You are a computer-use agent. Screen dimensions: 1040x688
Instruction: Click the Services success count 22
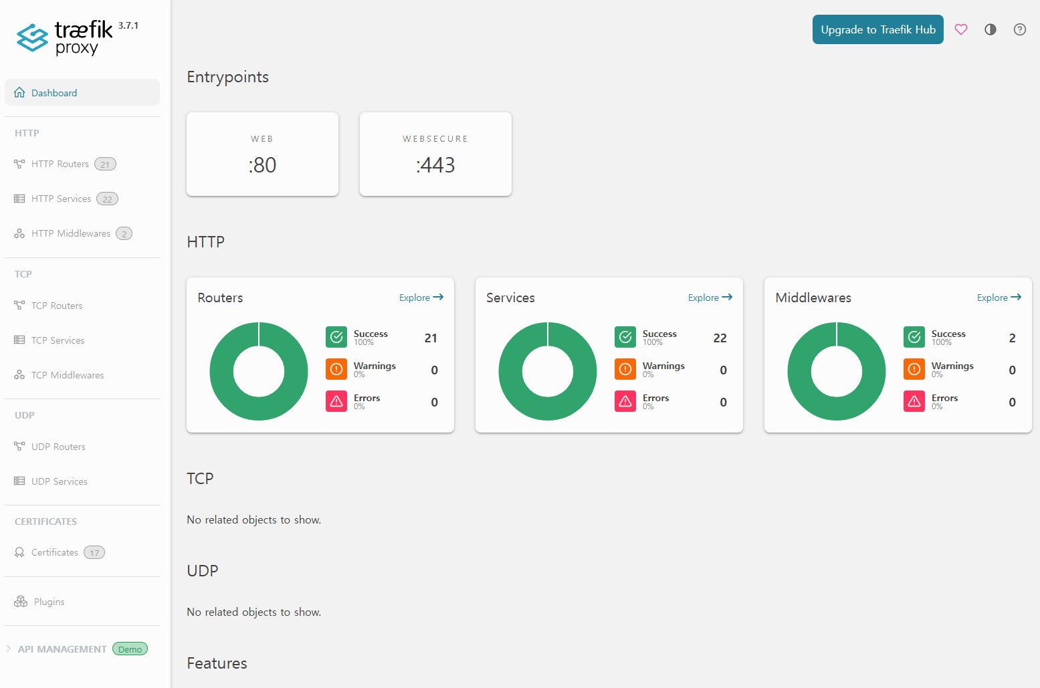coord(720,338)
